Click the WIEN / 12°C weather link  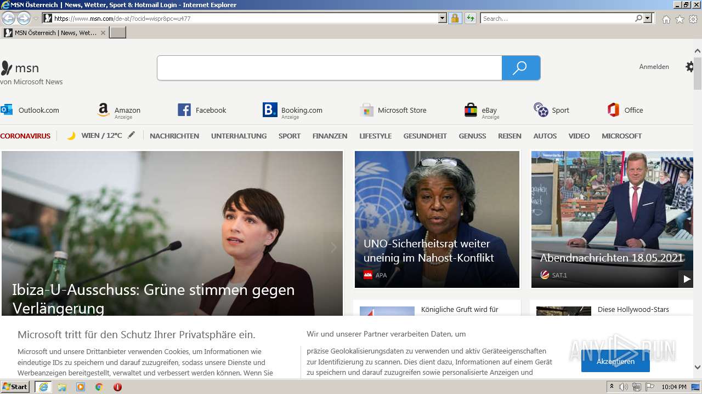tap(101, 136)
